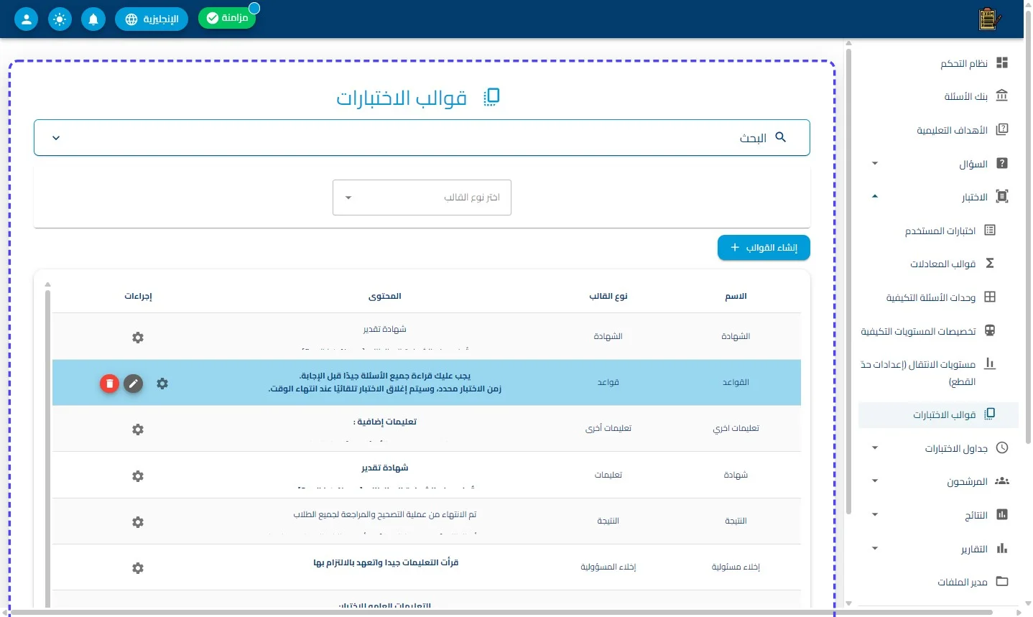Open the notifications bell
Viewport: 1033px width, 617px height.
tap(93, 19)
